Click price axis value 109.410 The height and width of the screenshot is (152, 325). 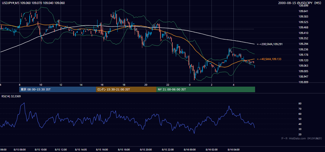(x=303, y=33)
